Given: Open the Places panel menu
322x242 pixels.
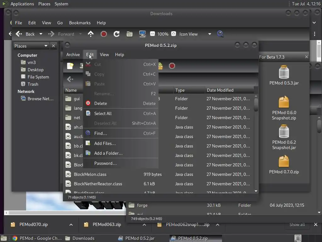Looking at the screenshot, I should coord(44,4).
